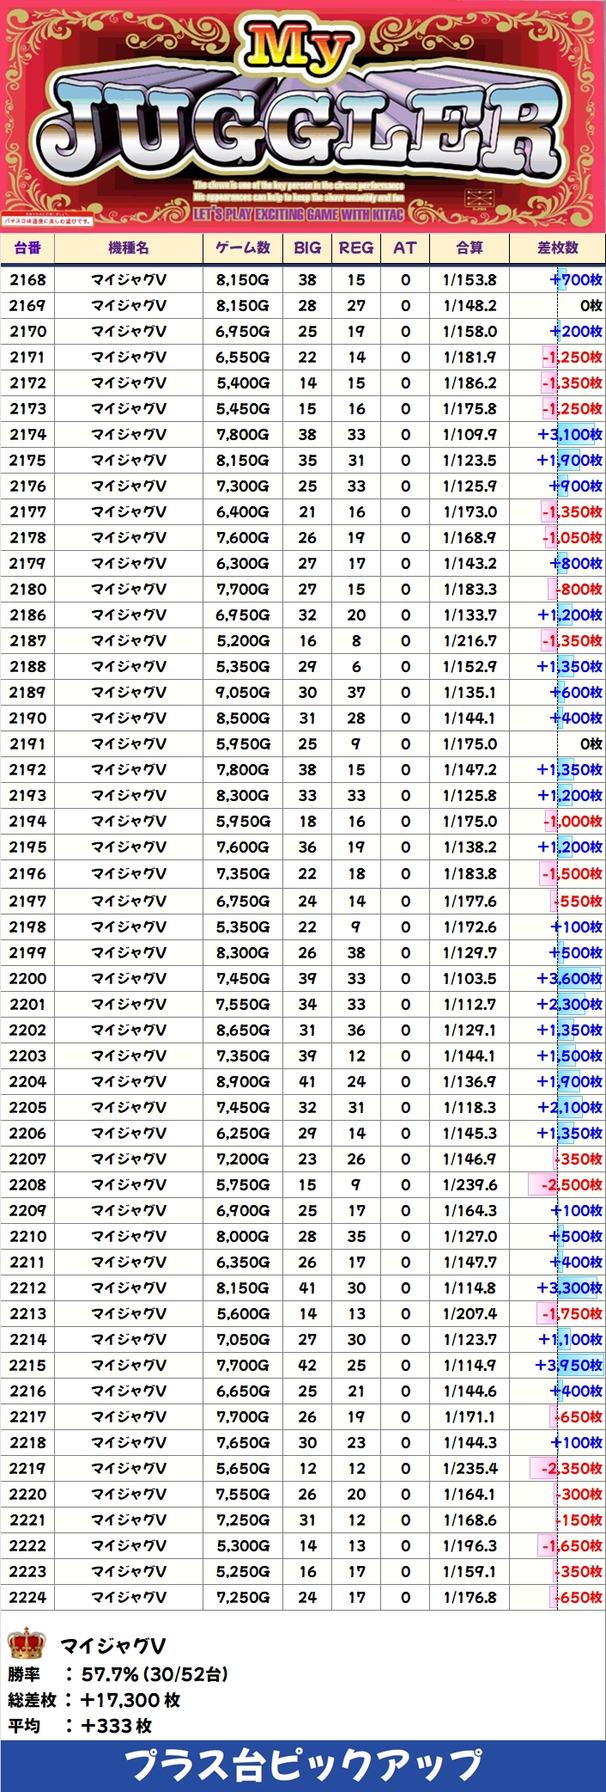Click the 機種名 column header

[129, 248]
